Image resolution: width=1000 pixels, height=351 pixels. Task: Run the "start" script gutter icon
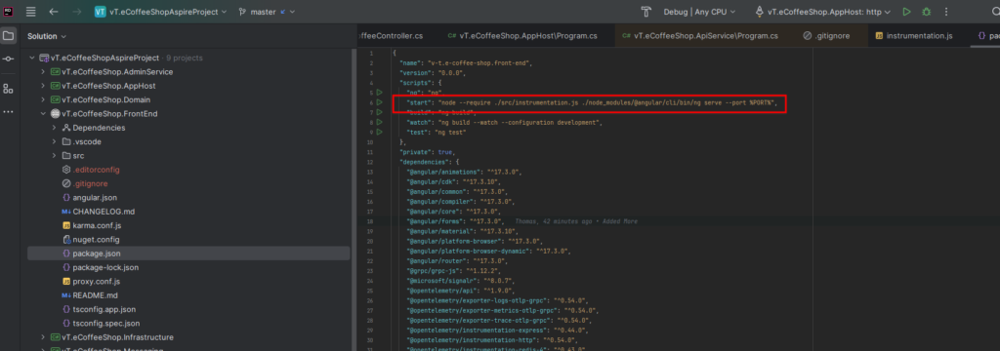[379, 102]
